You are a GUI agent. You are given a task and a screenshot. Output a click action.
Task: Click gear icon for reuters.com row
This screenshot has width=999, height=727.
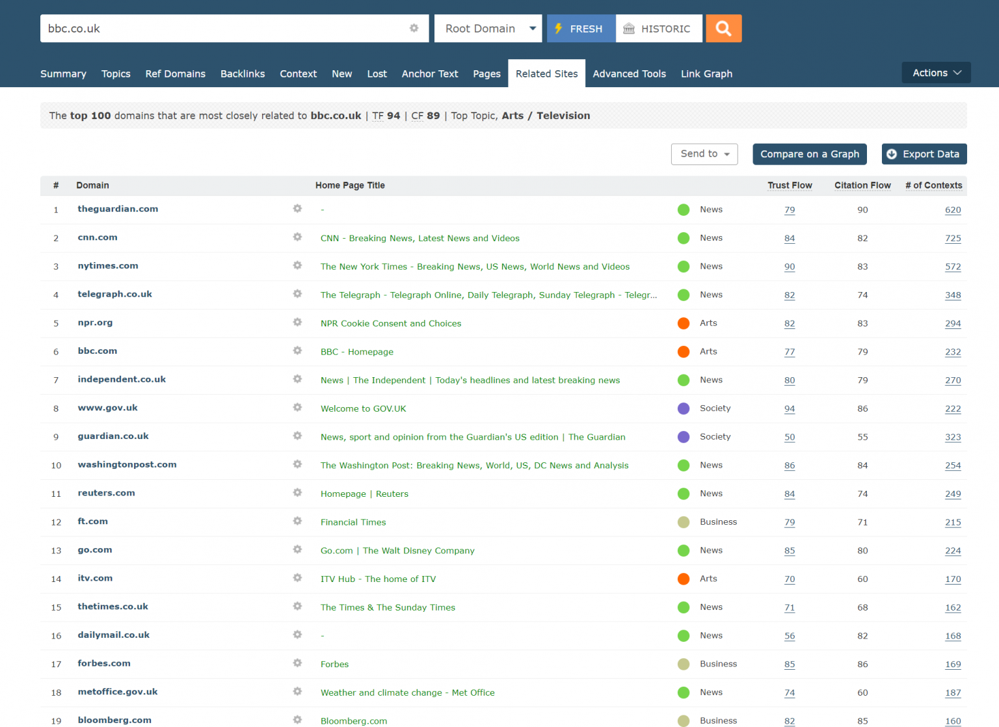coord(297,493)
